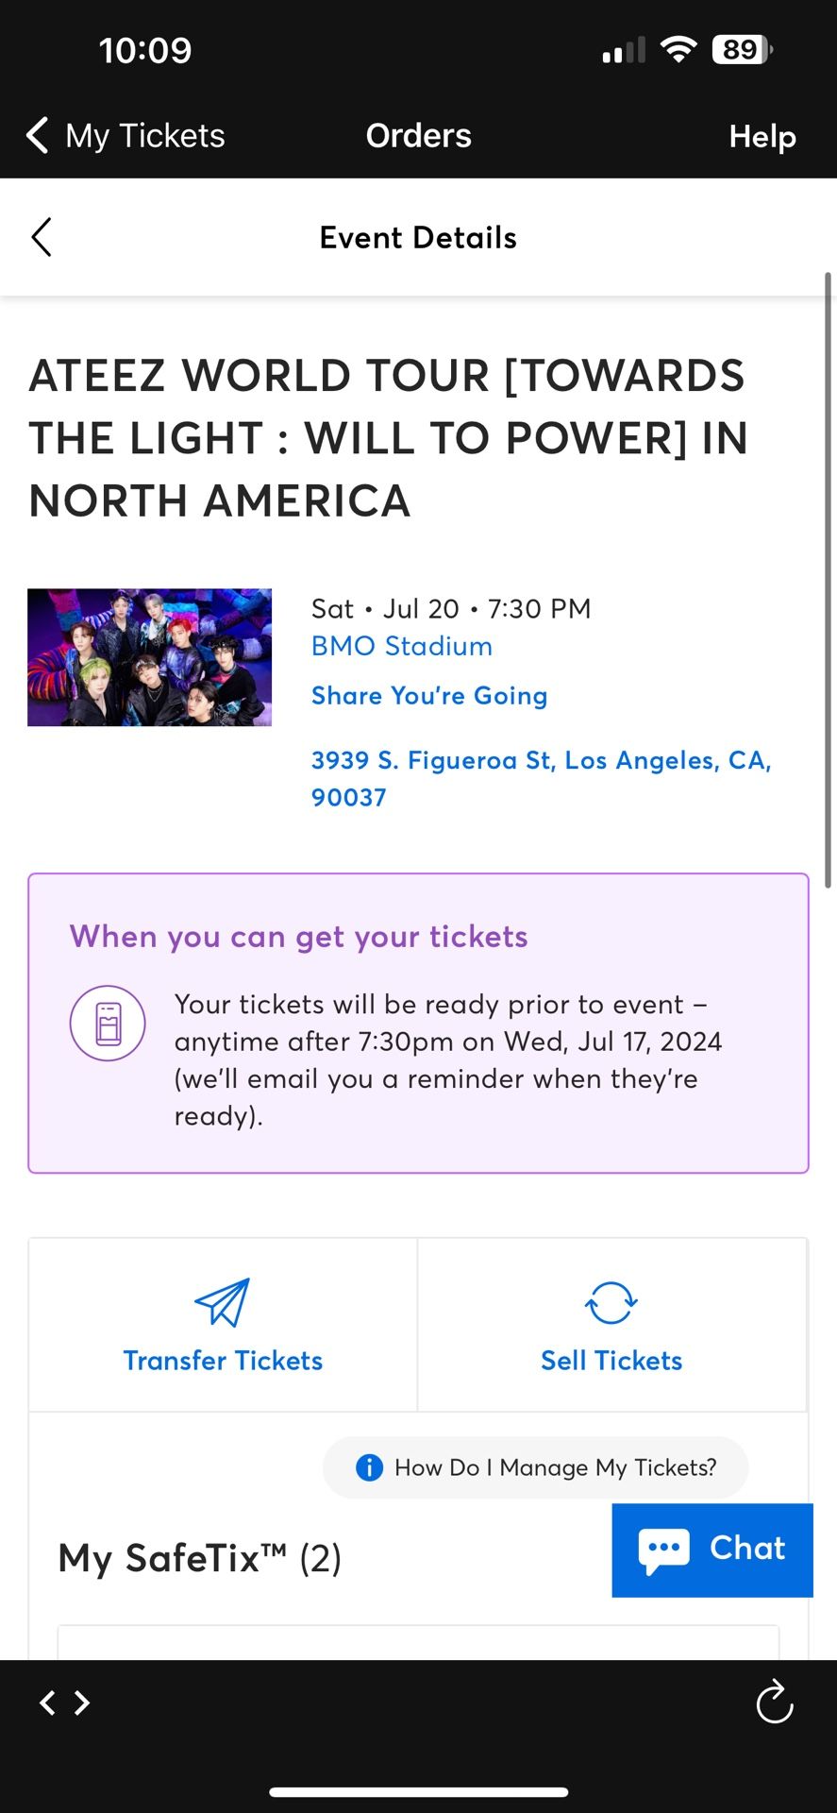Image resolution: width=837 pixels, height=1813 pixels.
Task: Tap the browser forward arrow
Action: coord(83,1703)
